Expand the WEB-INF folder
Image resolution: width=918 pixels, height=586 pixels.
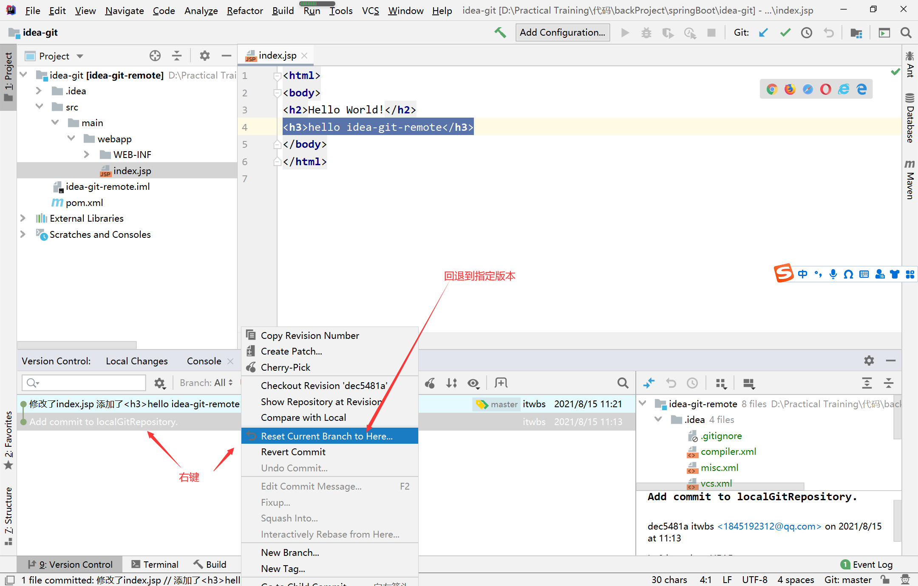click(x=87, y=155)
